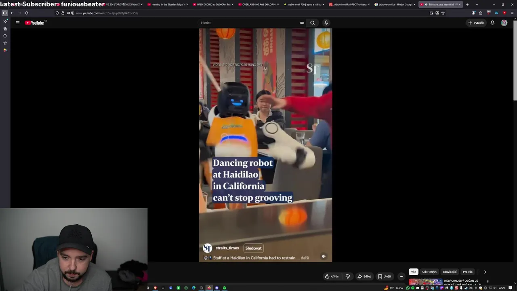
Task: Open the straits_times channel avatar
Action: [207, 248]
